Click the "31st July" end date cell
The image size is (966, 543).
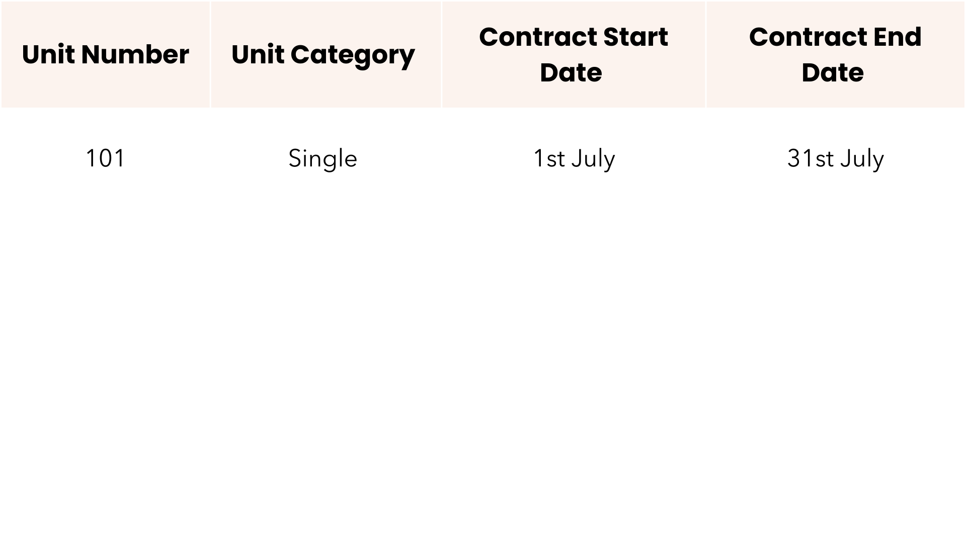coord(835,158)
